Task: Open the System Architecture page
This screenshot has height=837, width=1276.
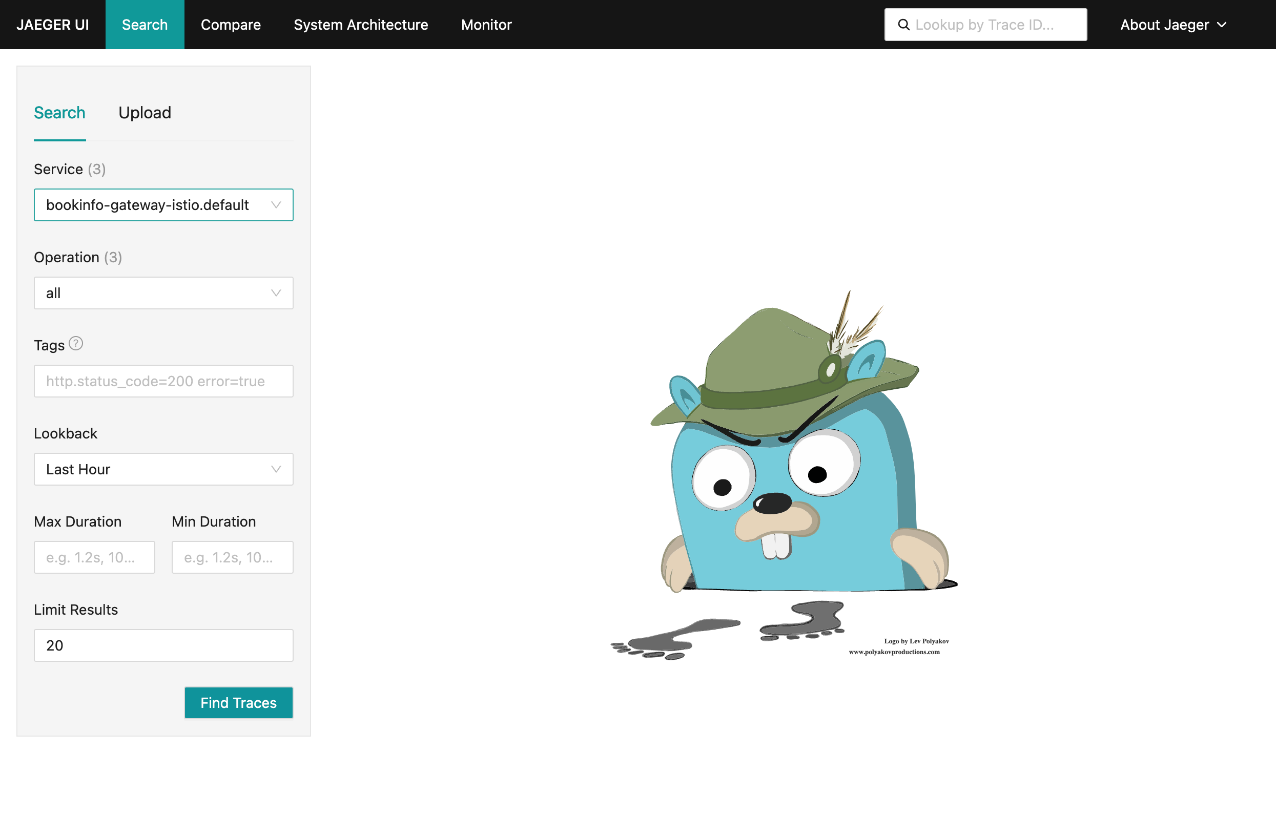Action: [361, 25]
